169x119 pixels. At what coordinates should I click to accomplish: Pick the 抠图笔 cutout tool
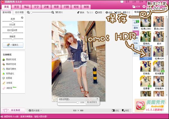click(7, 78)
